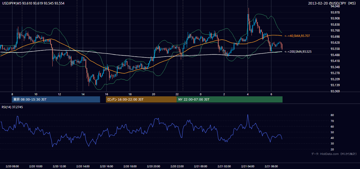This screenshot has height=169, width=360.
Task: Click price axis value 94.048
Action: (335, 6)
